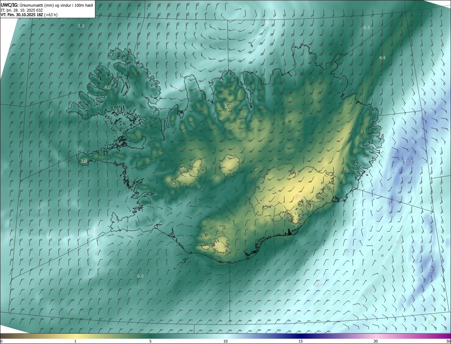Click the "3.0" label on Snæfellsnes peninsula
This screenshot has width=451, height=344.
pyautogui.click(x=84, y=161)
